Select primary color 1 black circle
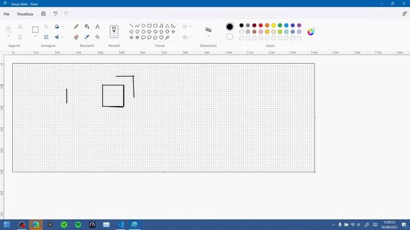Image resolution: width=410 pixels, height=230 pixels. tap(229, 27)
